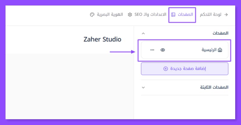The height and width of the screenshot is (125, 241).
Task: Click the back arrow beside لوحة التحكم
Action: click(226, 14)
